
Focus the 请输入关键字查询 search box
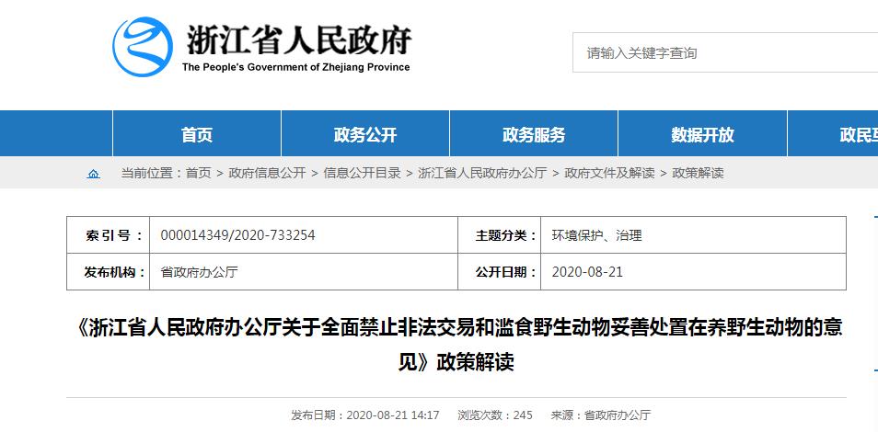click(718, 53)
